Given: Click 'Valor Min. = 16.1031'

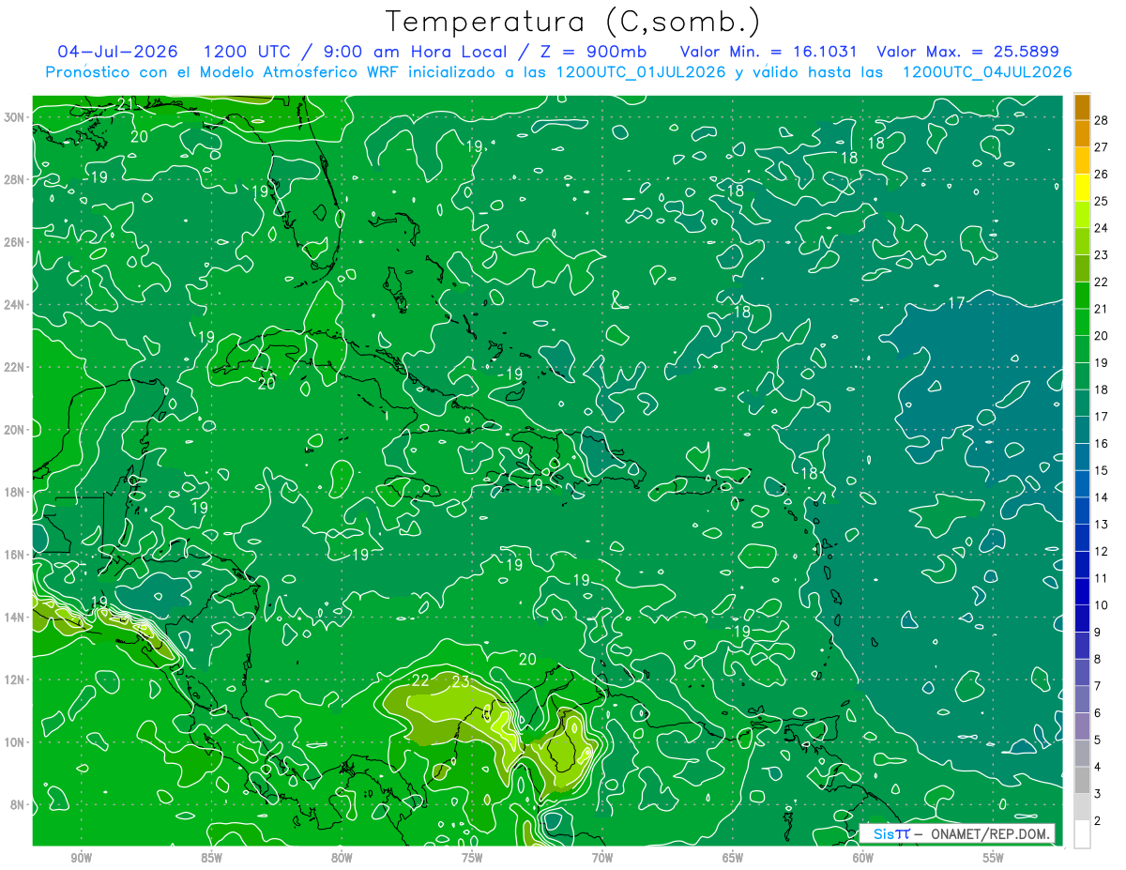Looking at the screenshot, I should pyautogui.click(x=768, y=52).
